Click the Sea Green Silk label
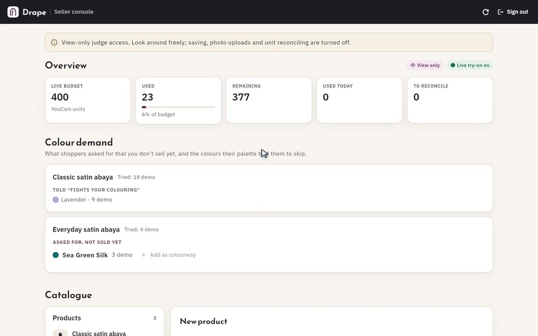This screenshot has width=538, height=336. point(85,255)
